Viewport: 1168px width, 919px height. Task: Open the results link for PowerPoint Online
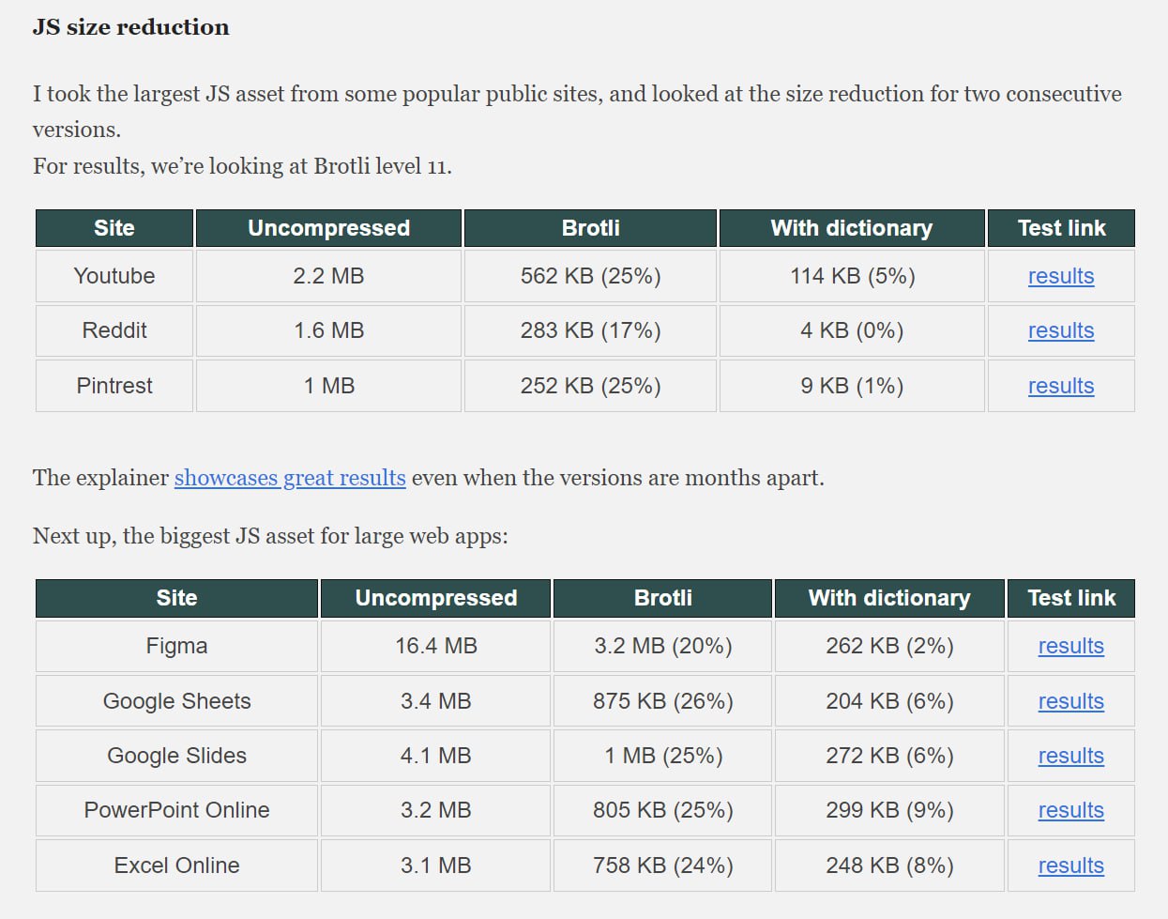tap(1071, 810)
